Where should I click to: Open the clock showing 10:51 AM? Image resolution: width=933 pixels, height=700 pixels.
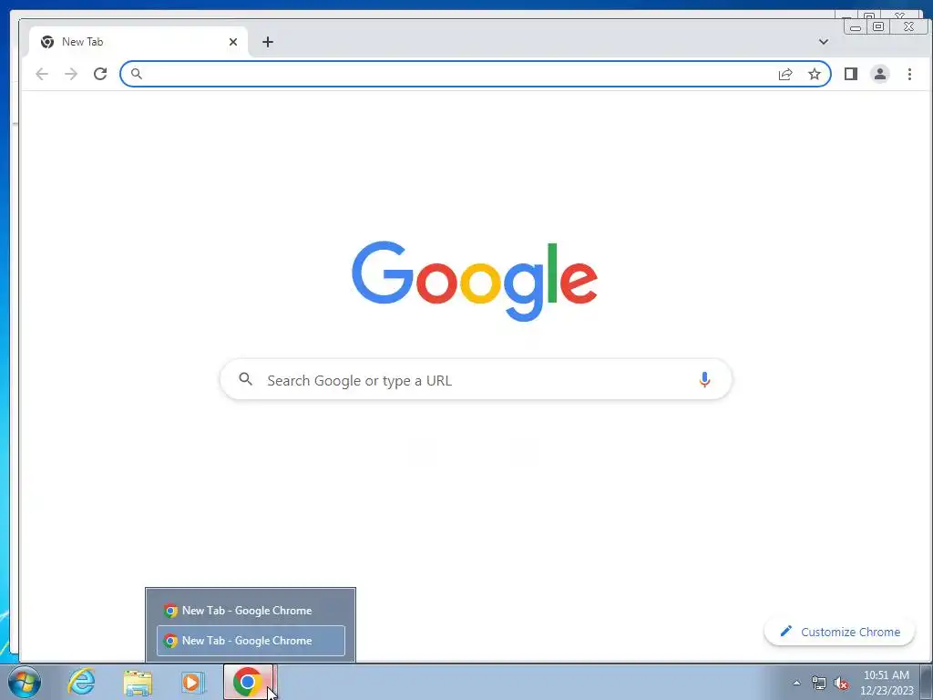click(887, 683)
